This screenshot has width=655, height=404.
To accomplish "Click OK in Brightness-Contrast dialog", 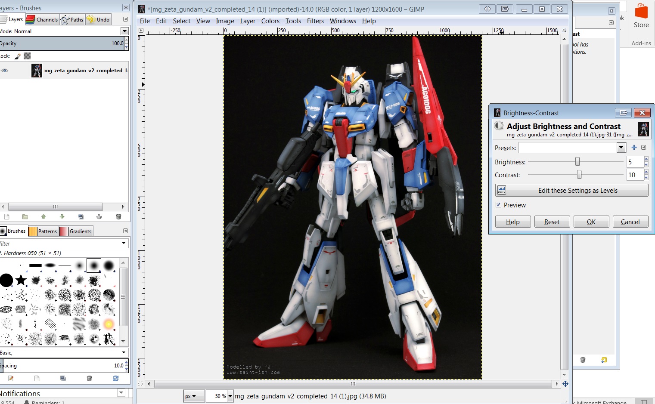I will tap(591, 222).
